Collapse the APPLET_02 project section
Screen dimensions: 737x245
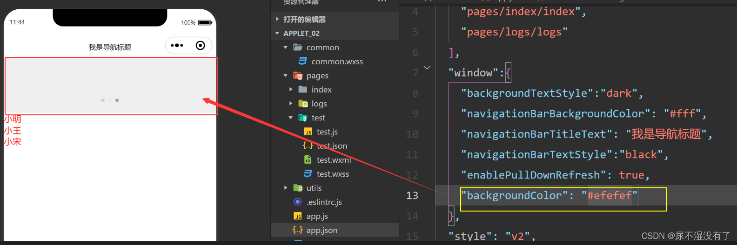tap(277, 33)
